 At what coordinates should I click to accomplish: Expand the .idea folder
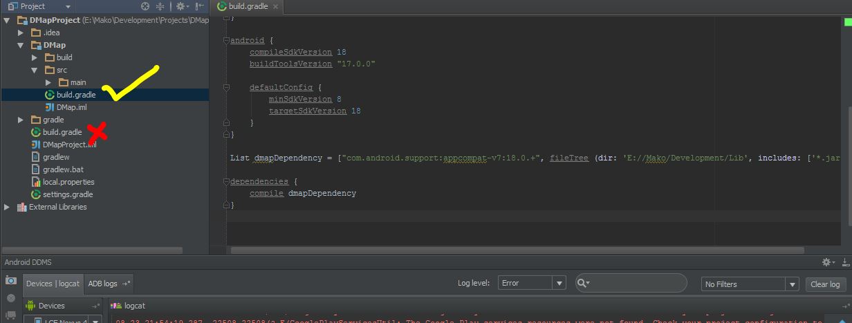pyautogui.click(x=21, y=33)
